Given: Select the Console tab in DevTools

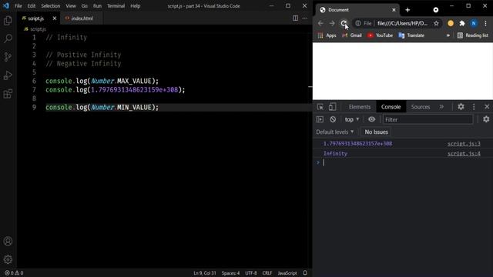Looking at the screenshot, I should (391, 107).
